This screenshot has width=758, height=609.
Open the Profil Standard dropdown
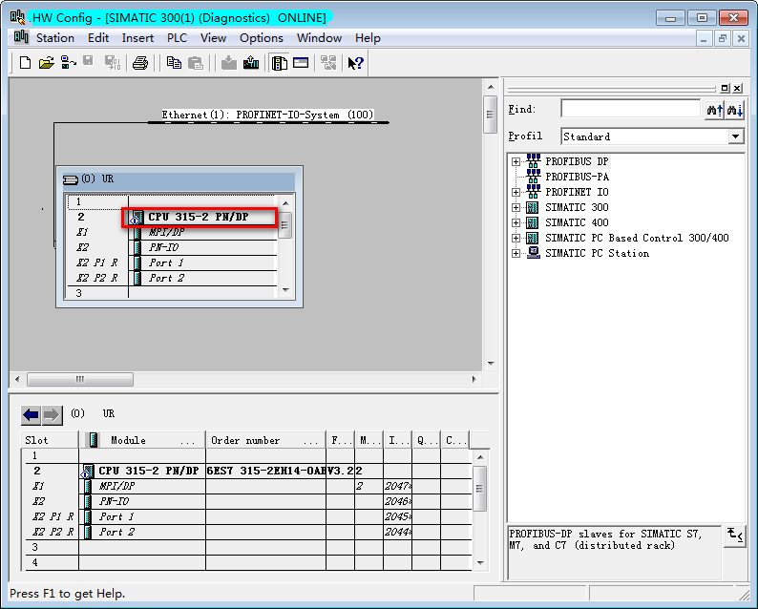(x=735, y=136)
